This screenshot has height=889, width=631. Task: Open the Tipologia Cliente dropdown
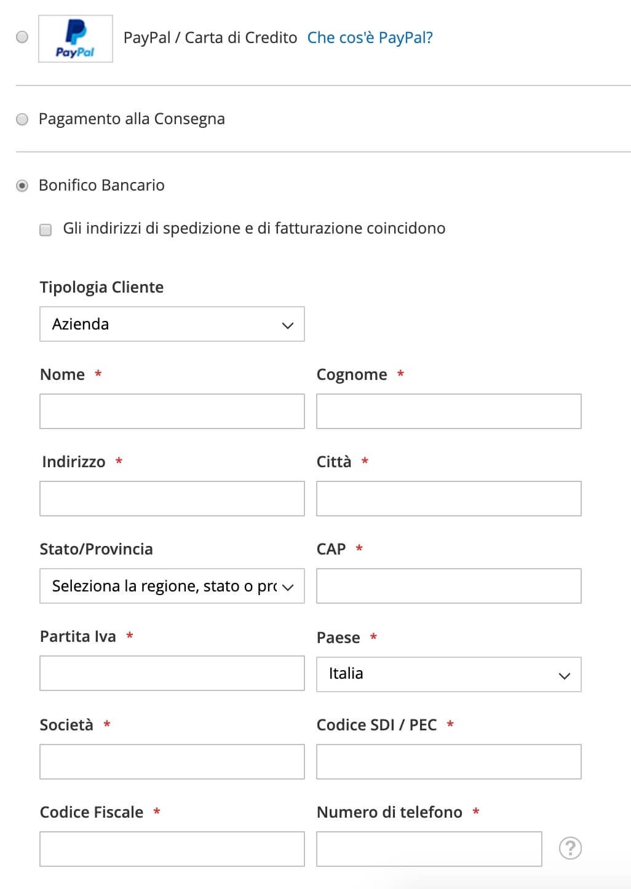pyautogui.click(x=172, y=324)
